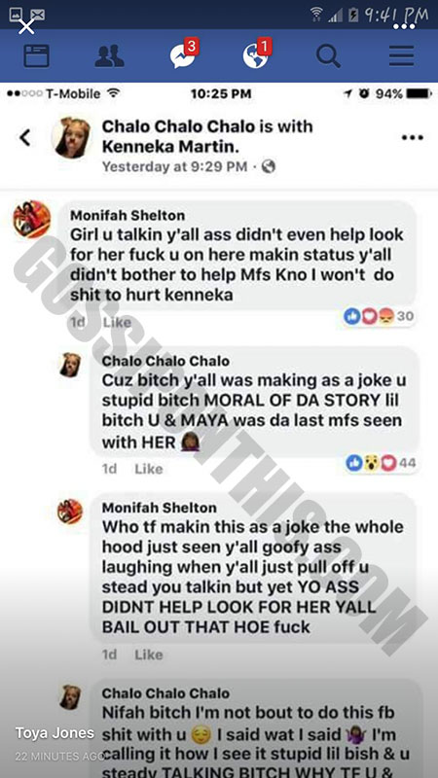Close the viewer with the X
Image resolution: width=438 pixels, height=778 pixels.
[x=26, y=26]
